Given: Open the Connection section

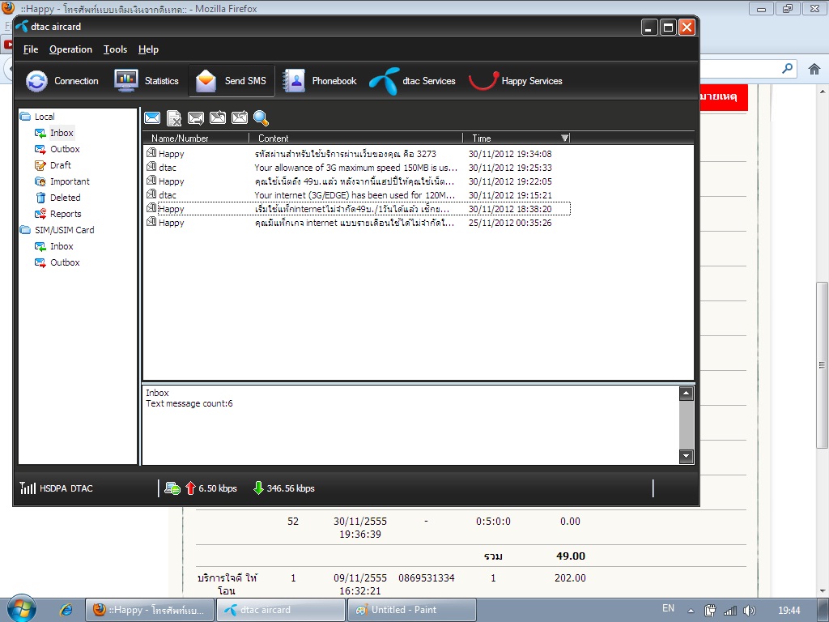Looking at the screenshot, I should point(62,81).
